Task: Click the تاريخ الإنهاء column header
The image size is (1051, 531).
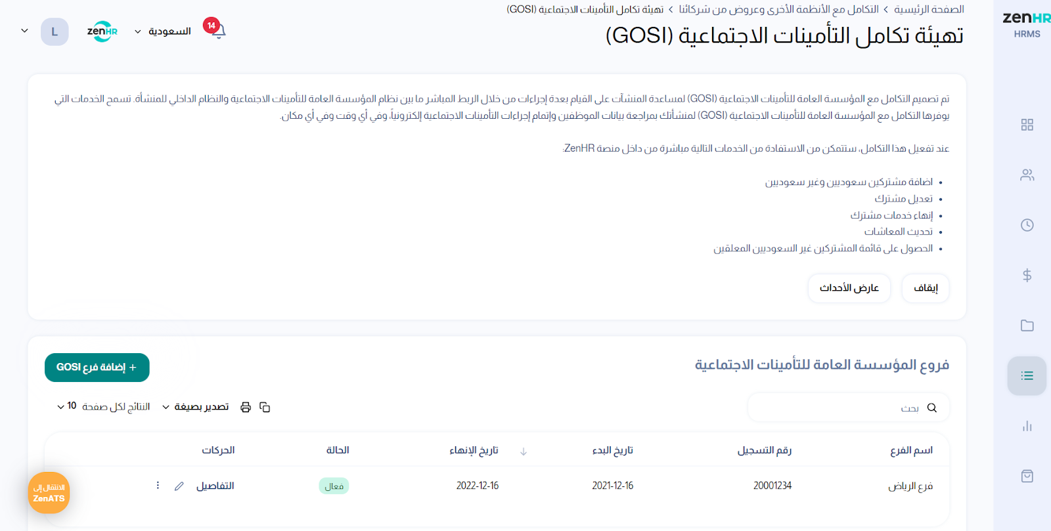Action: 474,450
